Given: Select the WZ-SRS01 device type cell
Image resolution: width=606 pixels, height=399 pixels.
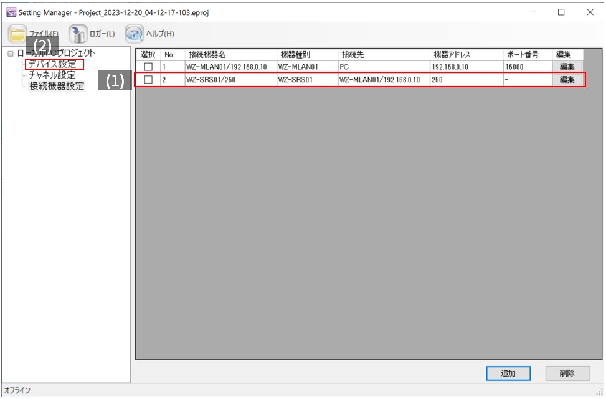Looking at the screenshot, I should (307, 79).
